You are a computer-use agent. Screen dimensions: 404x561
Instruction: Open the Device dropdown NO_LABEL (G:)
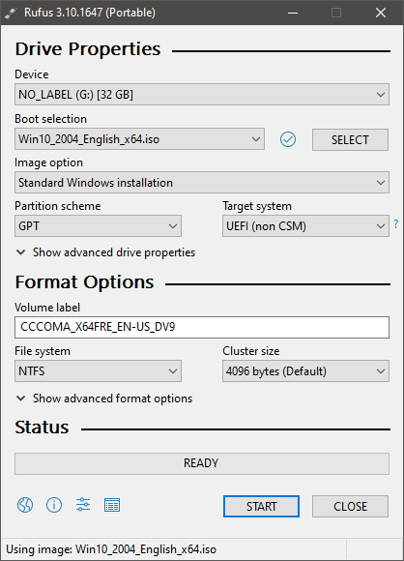point(202,95)
